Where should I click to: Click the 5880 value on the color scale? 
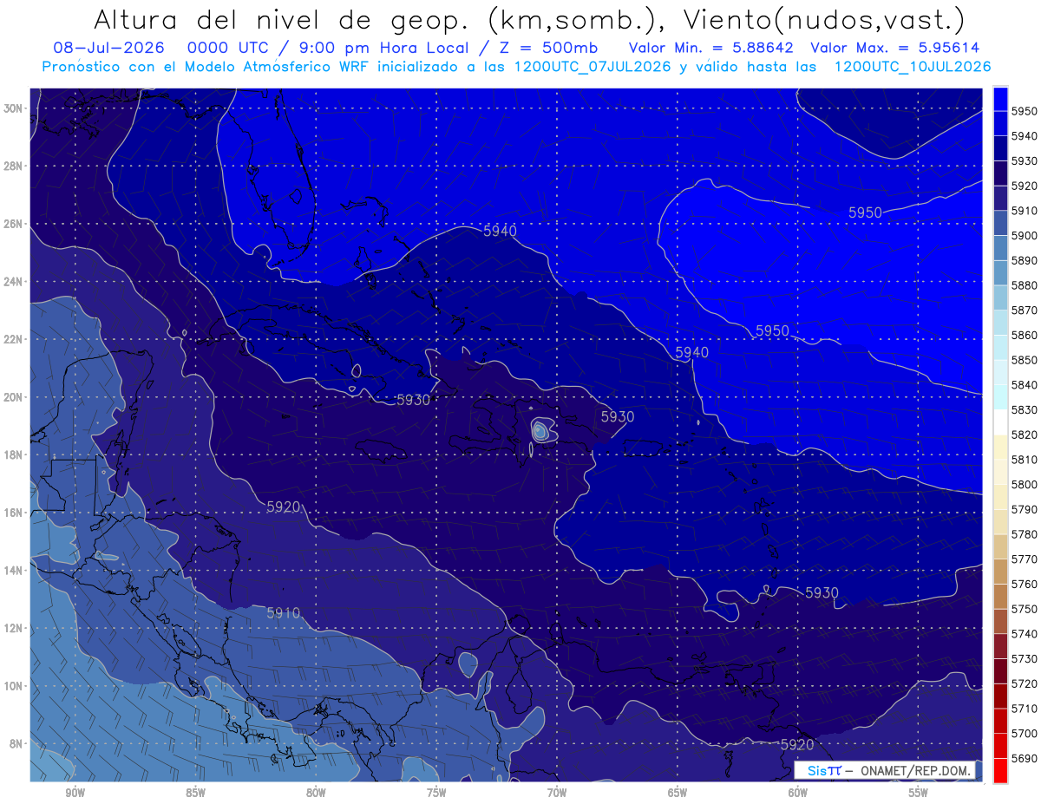pos(1025,285)
